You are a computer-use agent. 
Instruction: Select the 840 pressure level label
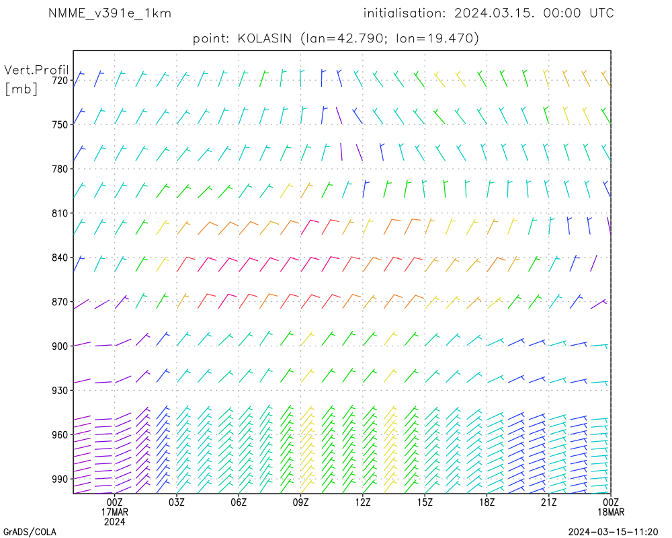click(x=60, y=258)
